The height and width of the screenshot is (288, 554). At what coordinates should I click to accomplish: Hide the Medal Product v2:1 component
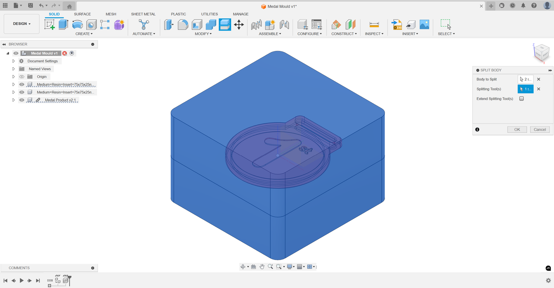tap(21, 100)
